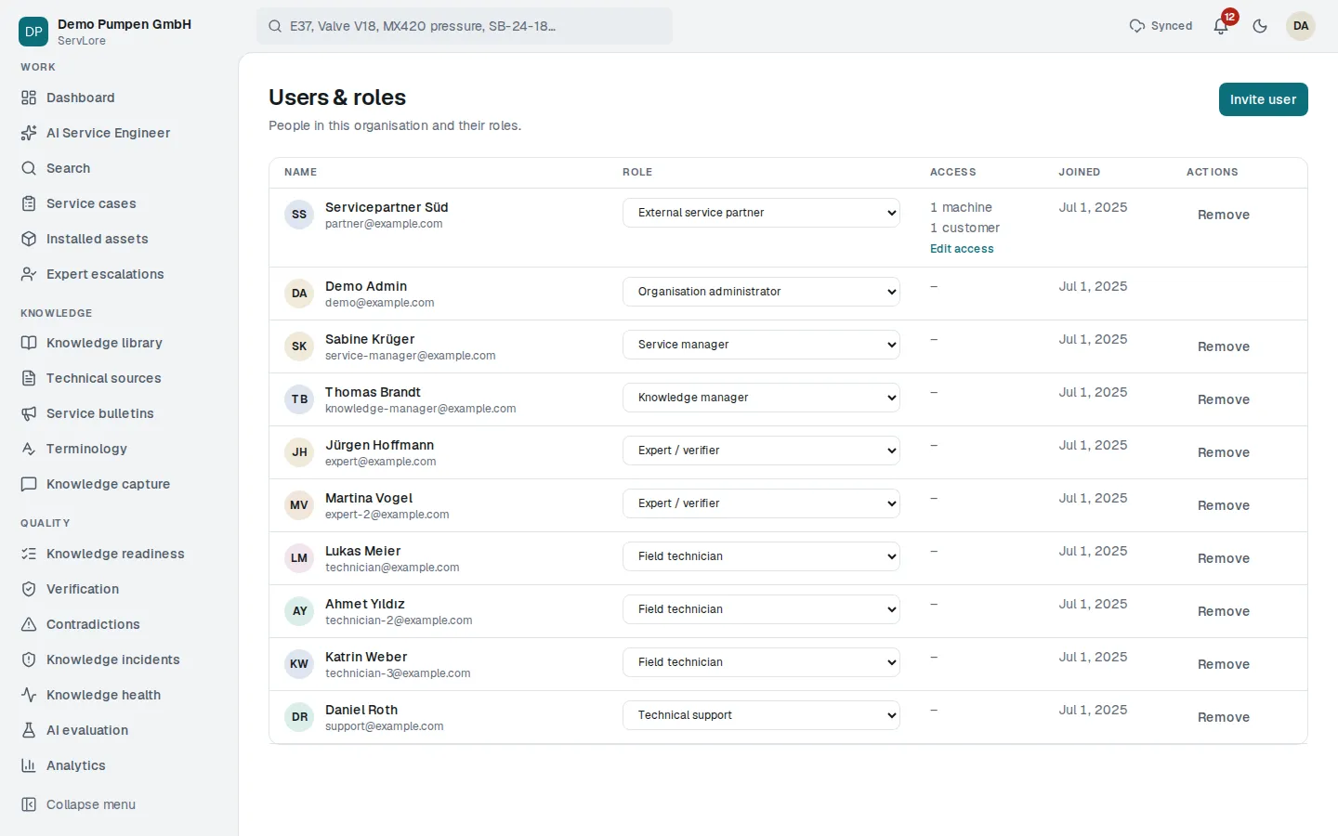The image size is (1338, 836).
Task: Click the global search input field
Action: click(465, 26)
